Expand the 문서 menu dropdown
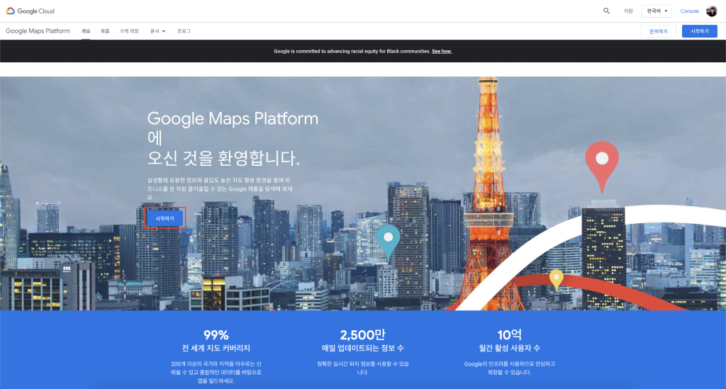This screenshot has height=389, width=726. pyautogui.click(x=157, y=31)
